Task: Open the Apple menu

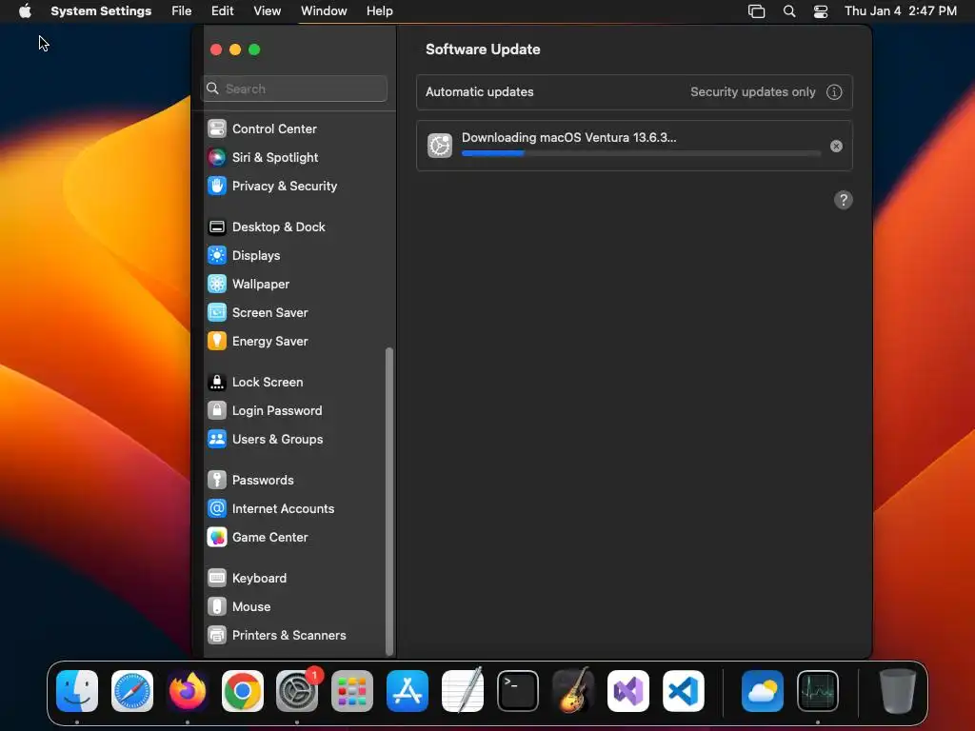Action: point(25,11)
